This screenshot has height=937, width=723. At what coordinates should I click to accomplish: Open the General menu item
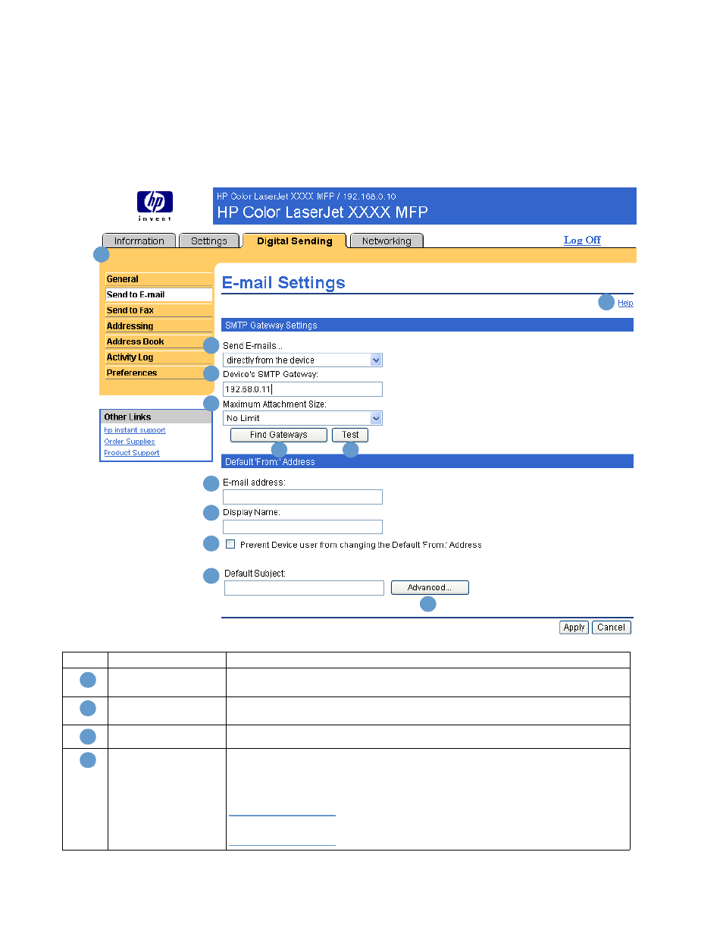[158, 279]
